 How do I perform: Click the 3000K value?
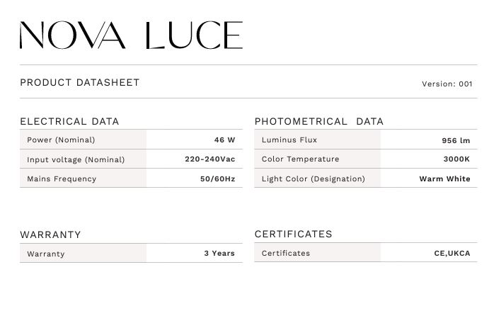point(456,159)
